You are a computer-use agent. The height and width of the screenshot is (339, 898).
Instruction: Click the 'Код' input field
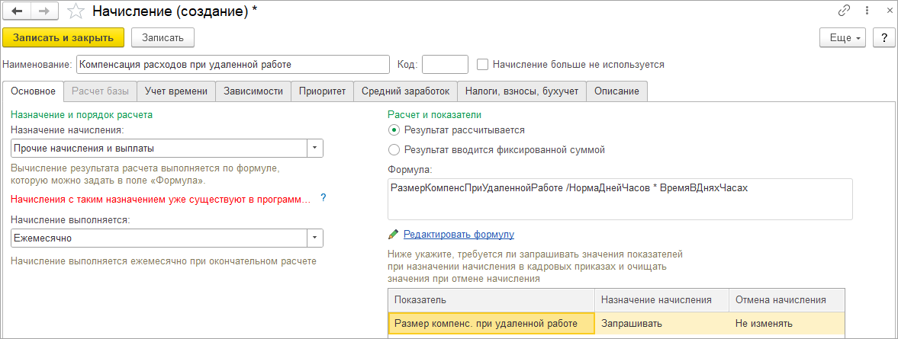(445, 65)
